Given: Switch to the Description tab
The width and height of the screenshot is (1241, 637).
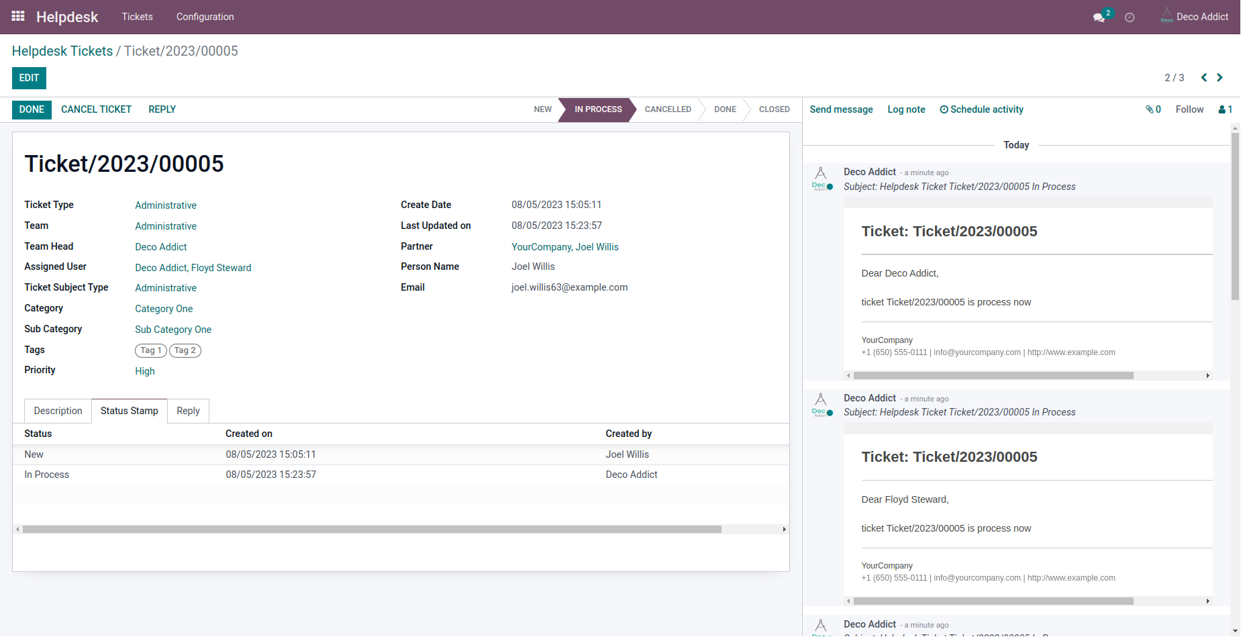Looking at the screenshot, I should pyautogui.click(x=58, y=411).
